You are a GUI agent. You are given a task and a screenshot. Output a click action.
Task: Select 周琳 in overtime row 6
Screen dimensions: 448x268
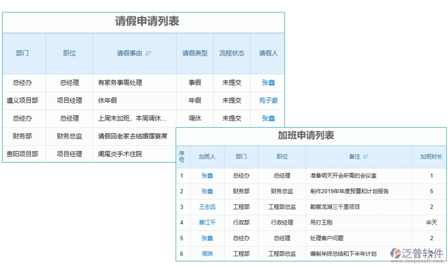207,254
